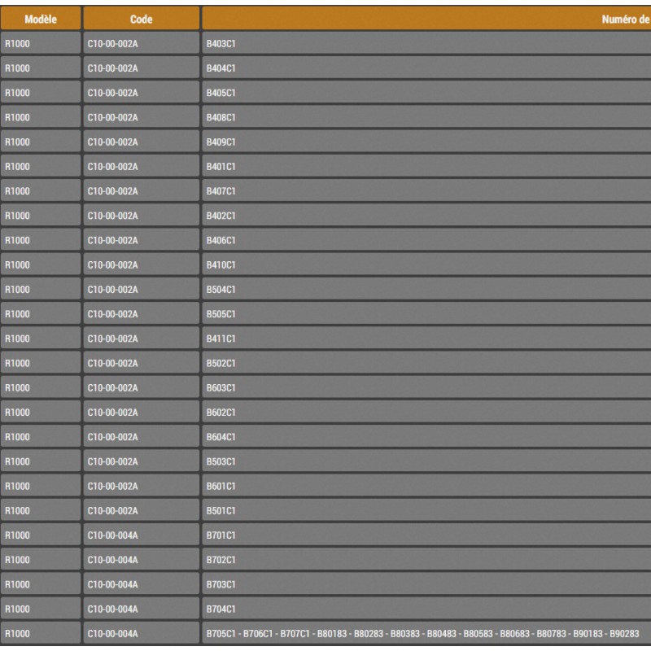The height and width of the screenshot is (651, 651).
Task: Click the R1000 model cell in the B705C1 row
Action: click(x=41, y=633)
